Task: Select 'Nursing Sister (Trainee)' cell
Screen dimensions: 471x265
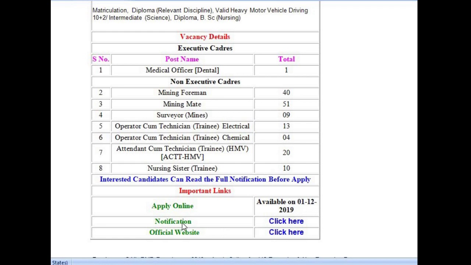Action: point(182,168)
